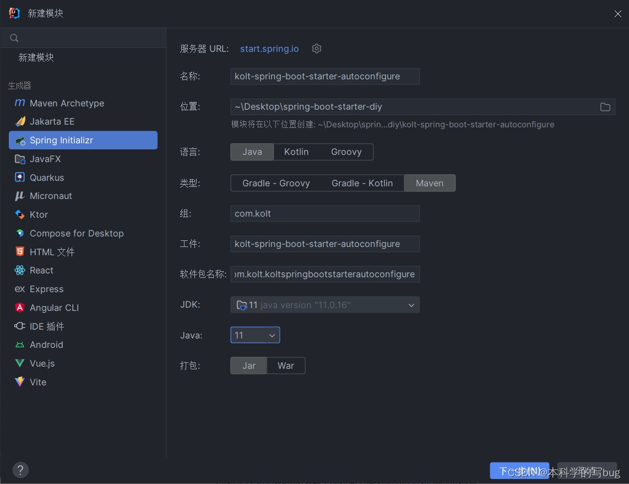The width and height of the screenshot is (629, 484).
Task: Click the Vite lightning icon
Action: (20, 382)
